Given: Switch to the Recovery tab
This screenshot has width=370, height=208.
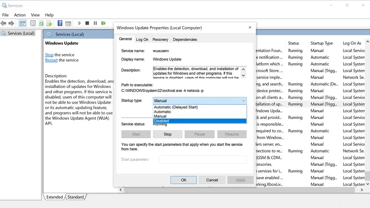Looking at the screenshot, I should pyautogui.click(x=160, y=40).
